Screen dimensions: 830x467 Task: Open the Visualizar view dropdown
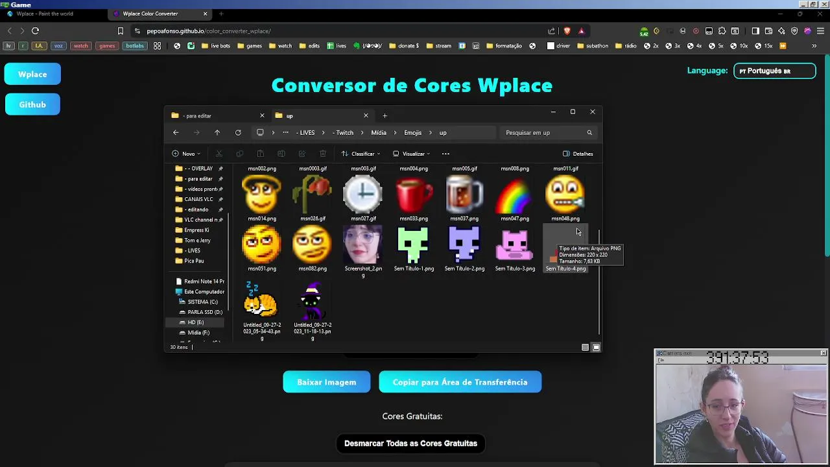[412, 154]
